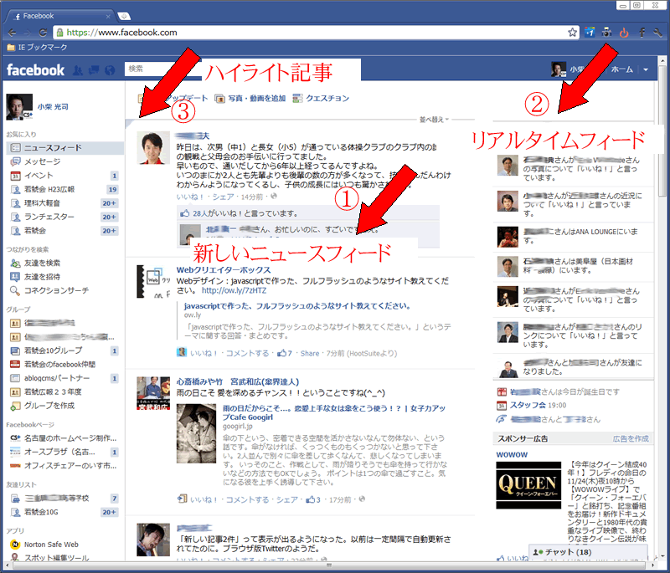Screen dimensions: 670x573
Task: Open the QUEEN ad thumbnail image
Action: pyautogui.click(x=528, y=485)
